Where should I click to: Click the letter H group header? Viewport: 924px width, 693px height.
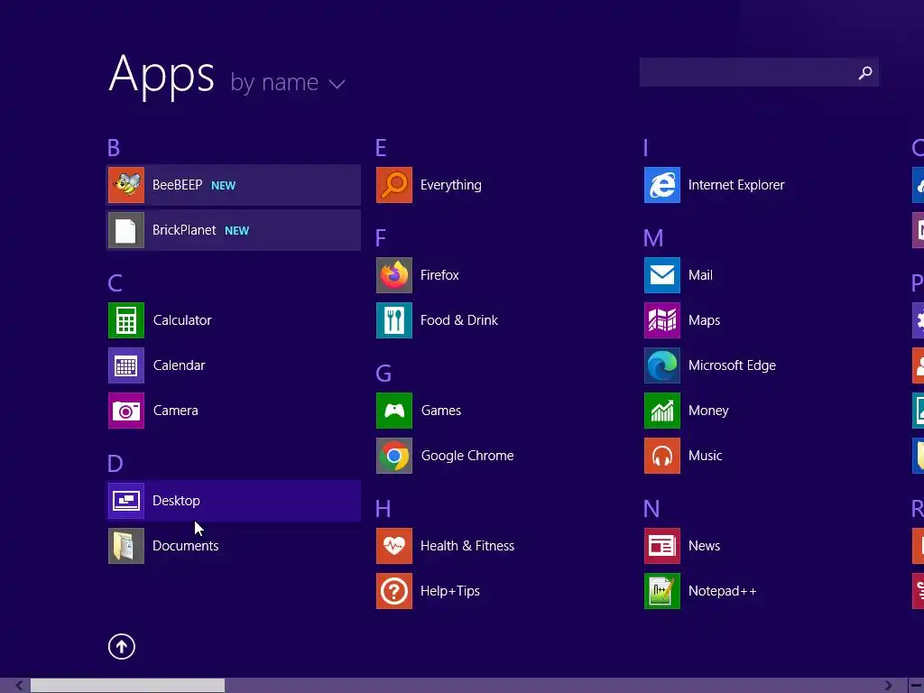383,509
